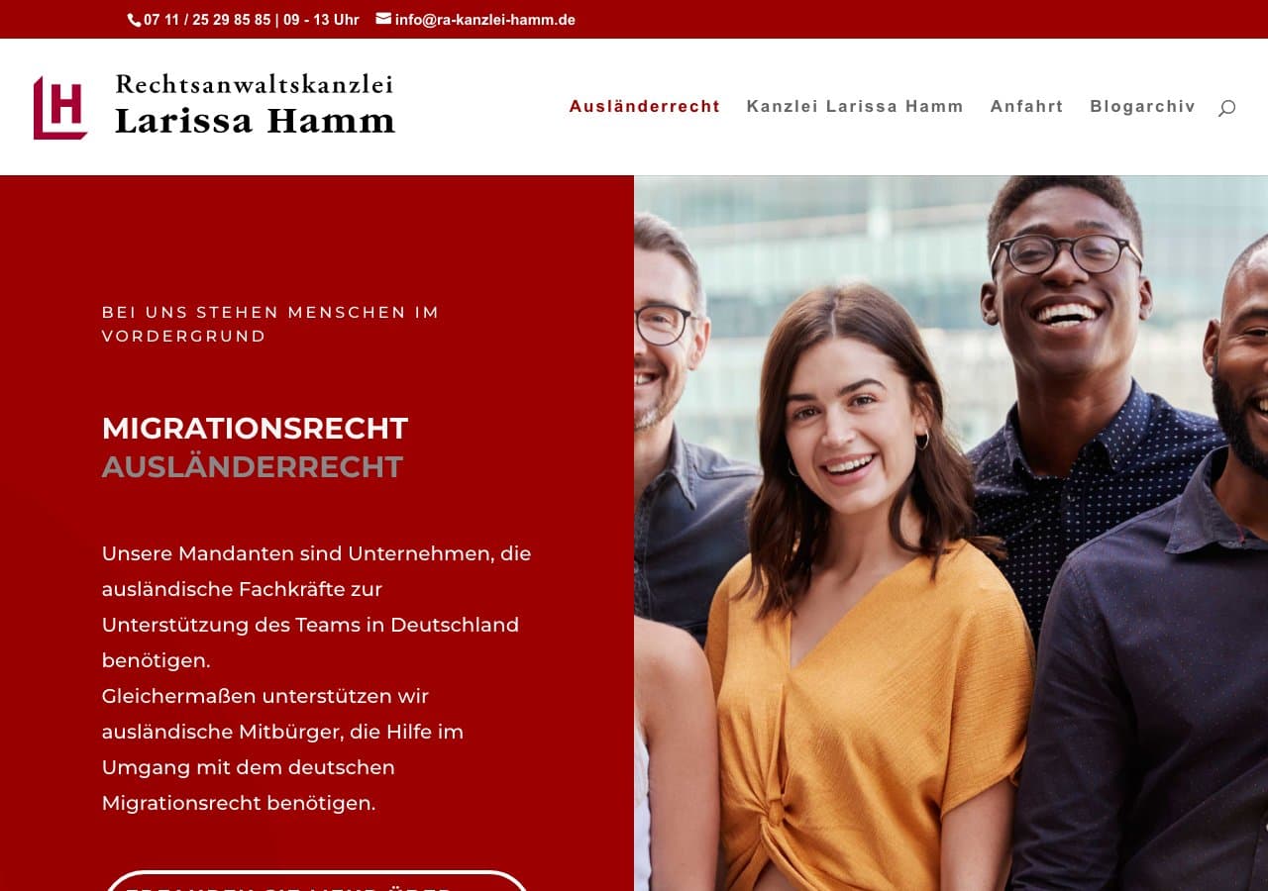Click the phone handset icon in top bar

135,20
